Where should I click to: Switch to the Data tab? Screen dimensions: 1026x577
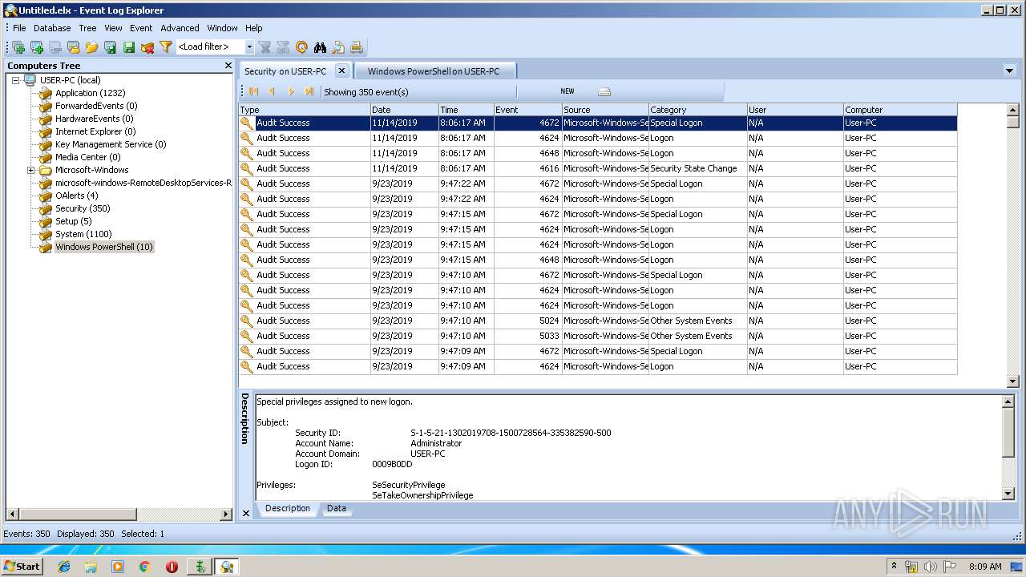coord(337,508)
